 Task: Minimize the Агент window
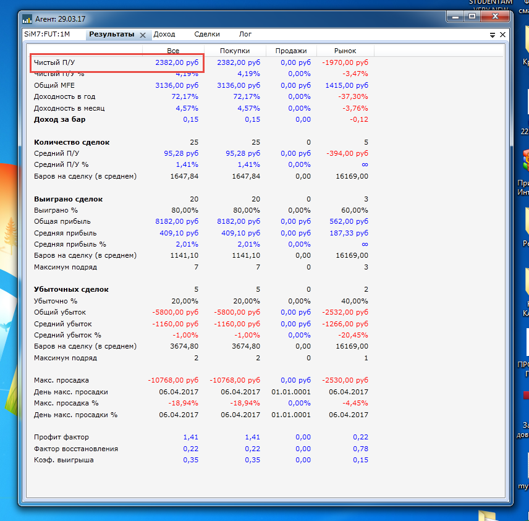tap(455, 17)
